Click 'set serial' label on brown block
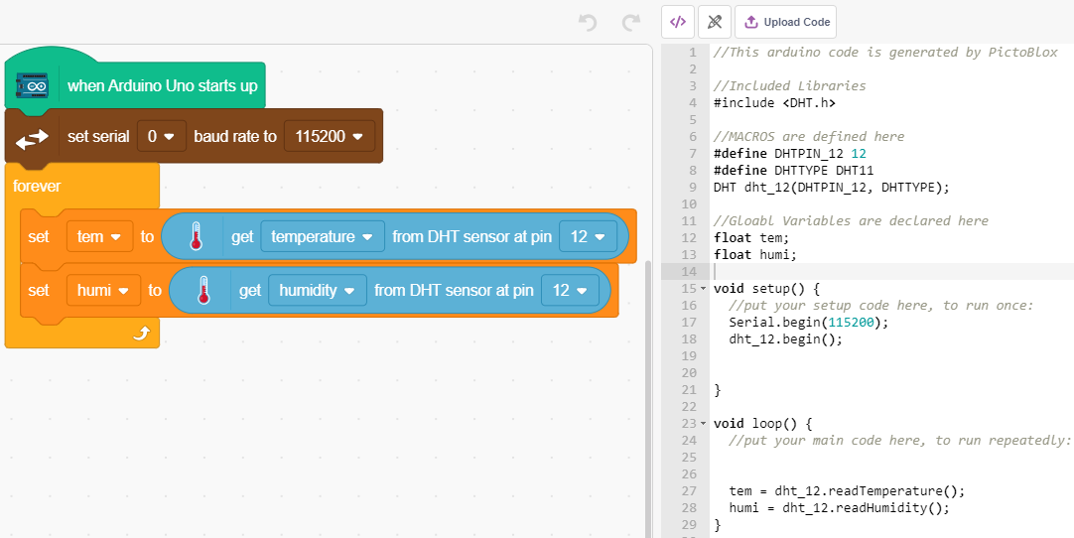This screenshot has height=538, width=1074. coord(98,136)
